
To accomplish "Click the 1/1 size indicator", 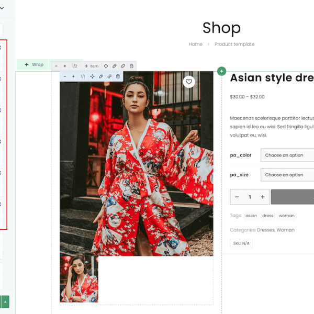I will (83, 76).
